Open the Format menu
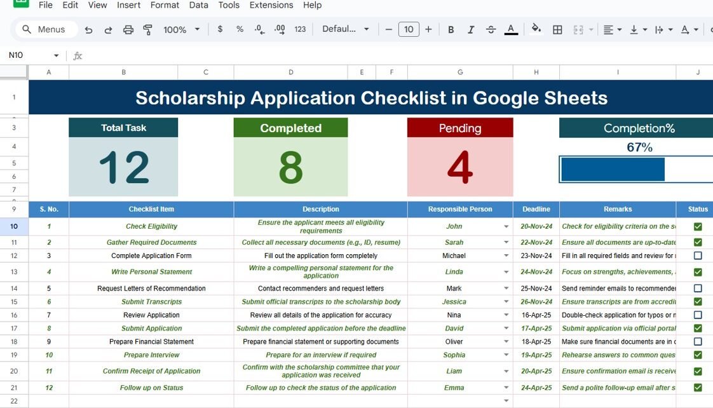 [x=165, y=5]
